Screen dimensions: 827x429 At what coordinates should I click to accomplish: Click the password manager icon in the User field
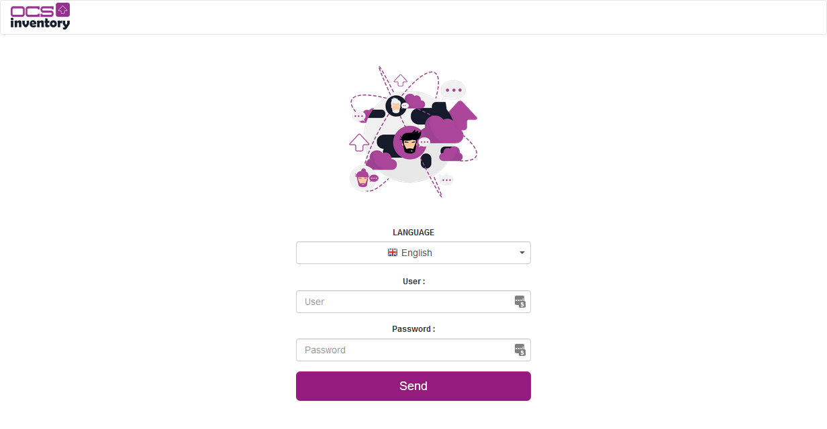[x=520, y=302]
